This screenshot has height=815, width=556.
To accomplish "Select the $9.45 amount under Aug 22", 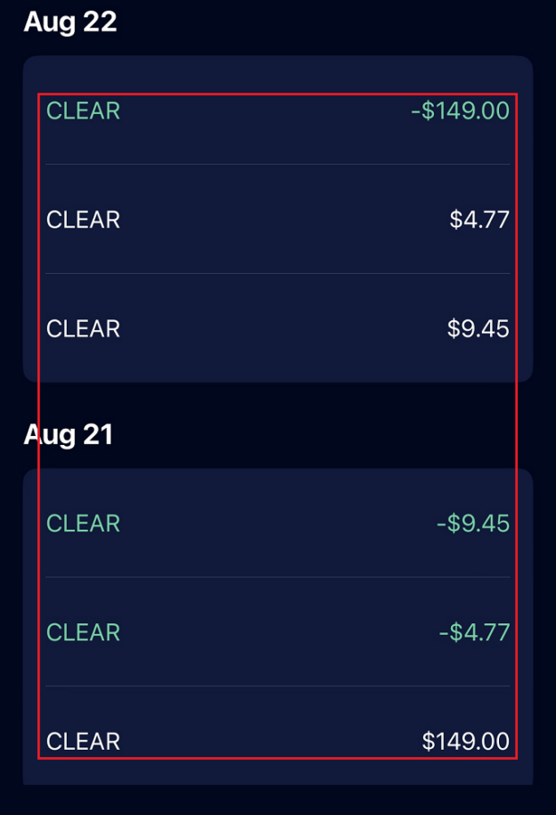I will coord(478,329).
